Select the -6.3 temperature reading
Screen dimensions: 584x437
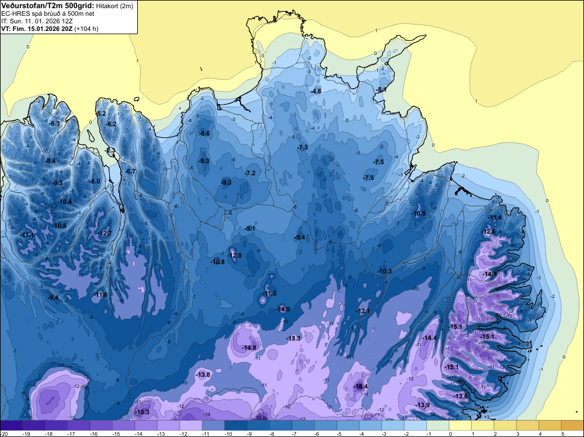54,123
